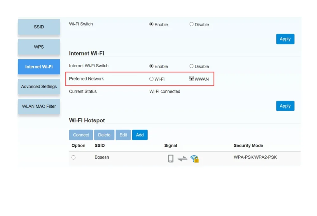Click the SSID column header in hotspot table
This screenshot has height=216, width=317.
point(100,146)
